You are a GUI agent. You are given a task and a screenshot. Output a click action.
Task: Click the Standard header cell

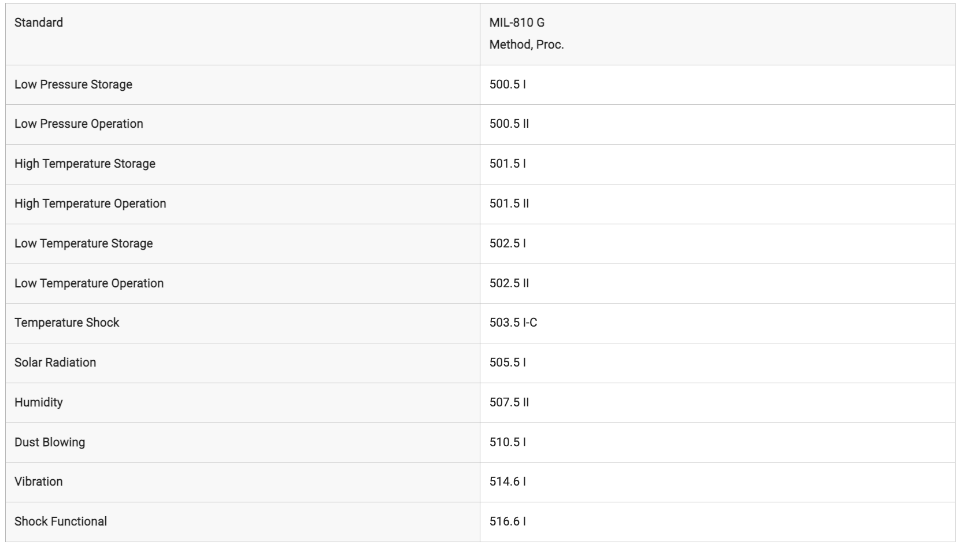243,34
